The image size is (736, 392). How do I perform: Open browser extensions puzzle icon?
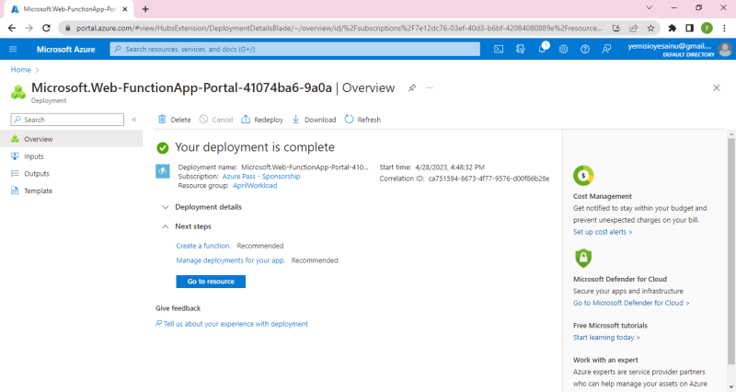click(673, 29)
